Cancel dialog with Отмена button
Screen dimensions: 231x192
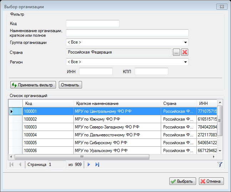click(211, 181)
